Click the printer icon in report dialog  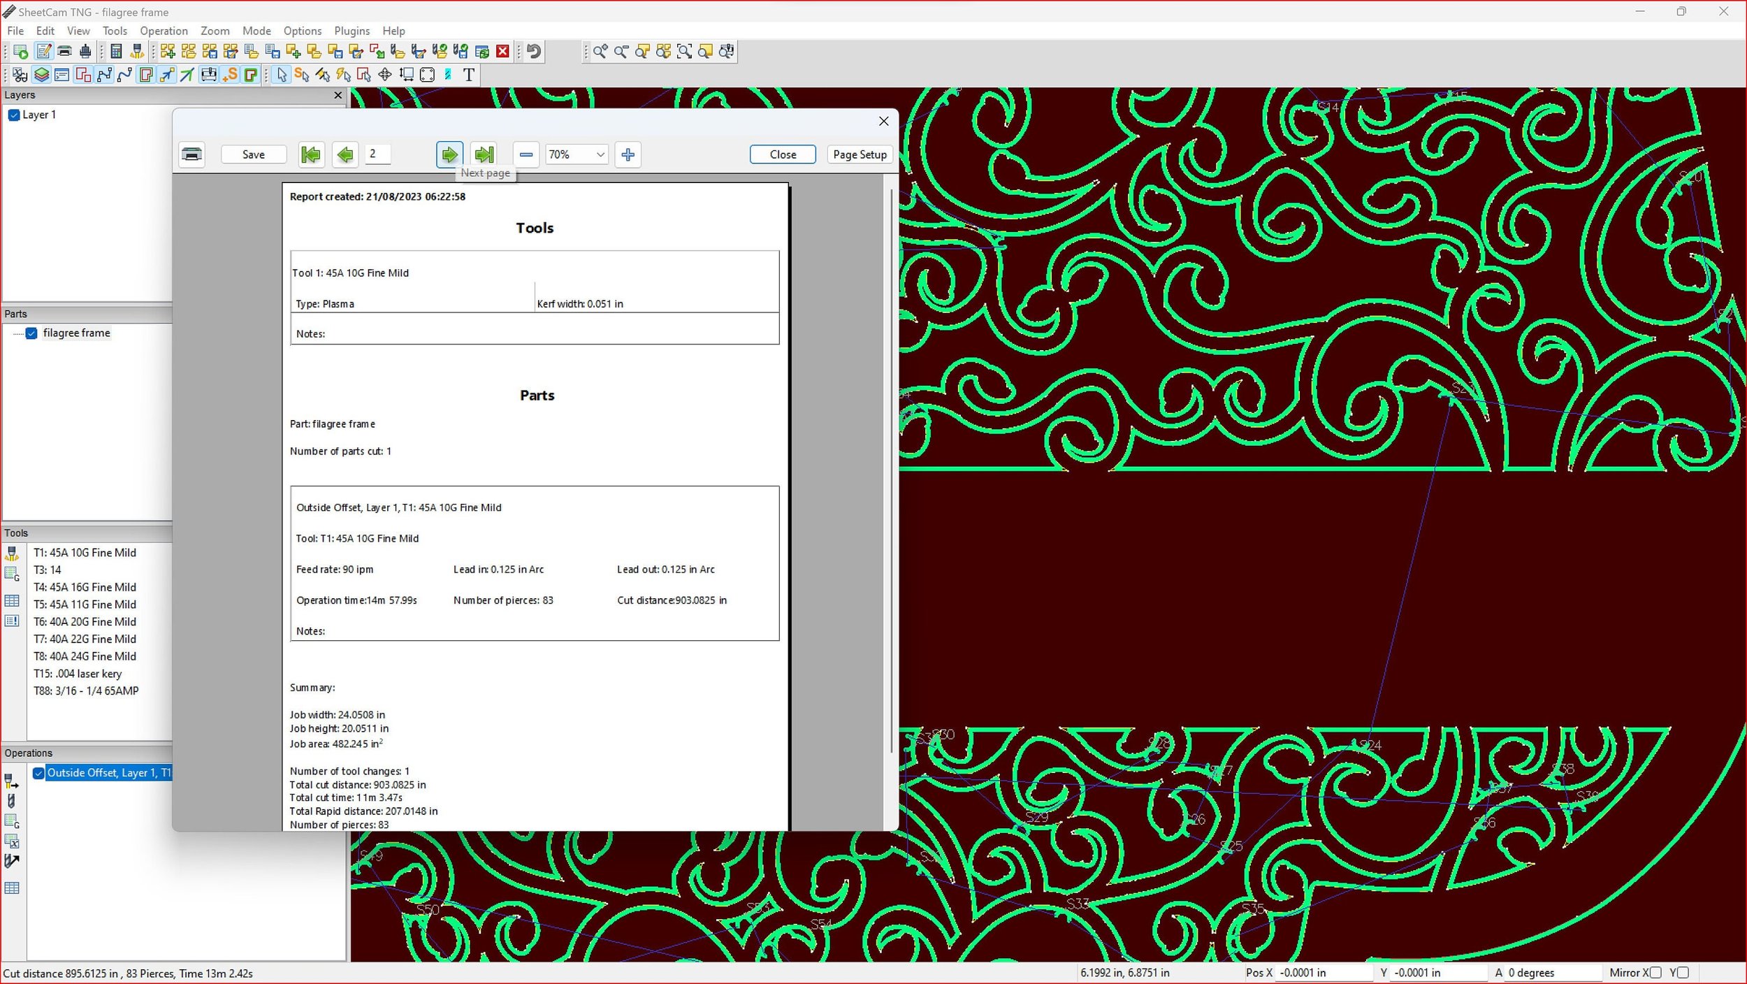click(x=191, y=154)
